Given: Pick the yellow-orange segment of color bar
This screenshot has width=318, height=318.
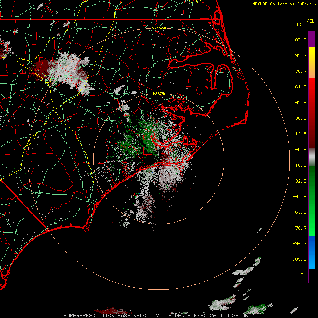Looking at the screenshot, I should (x=312, y=63).
